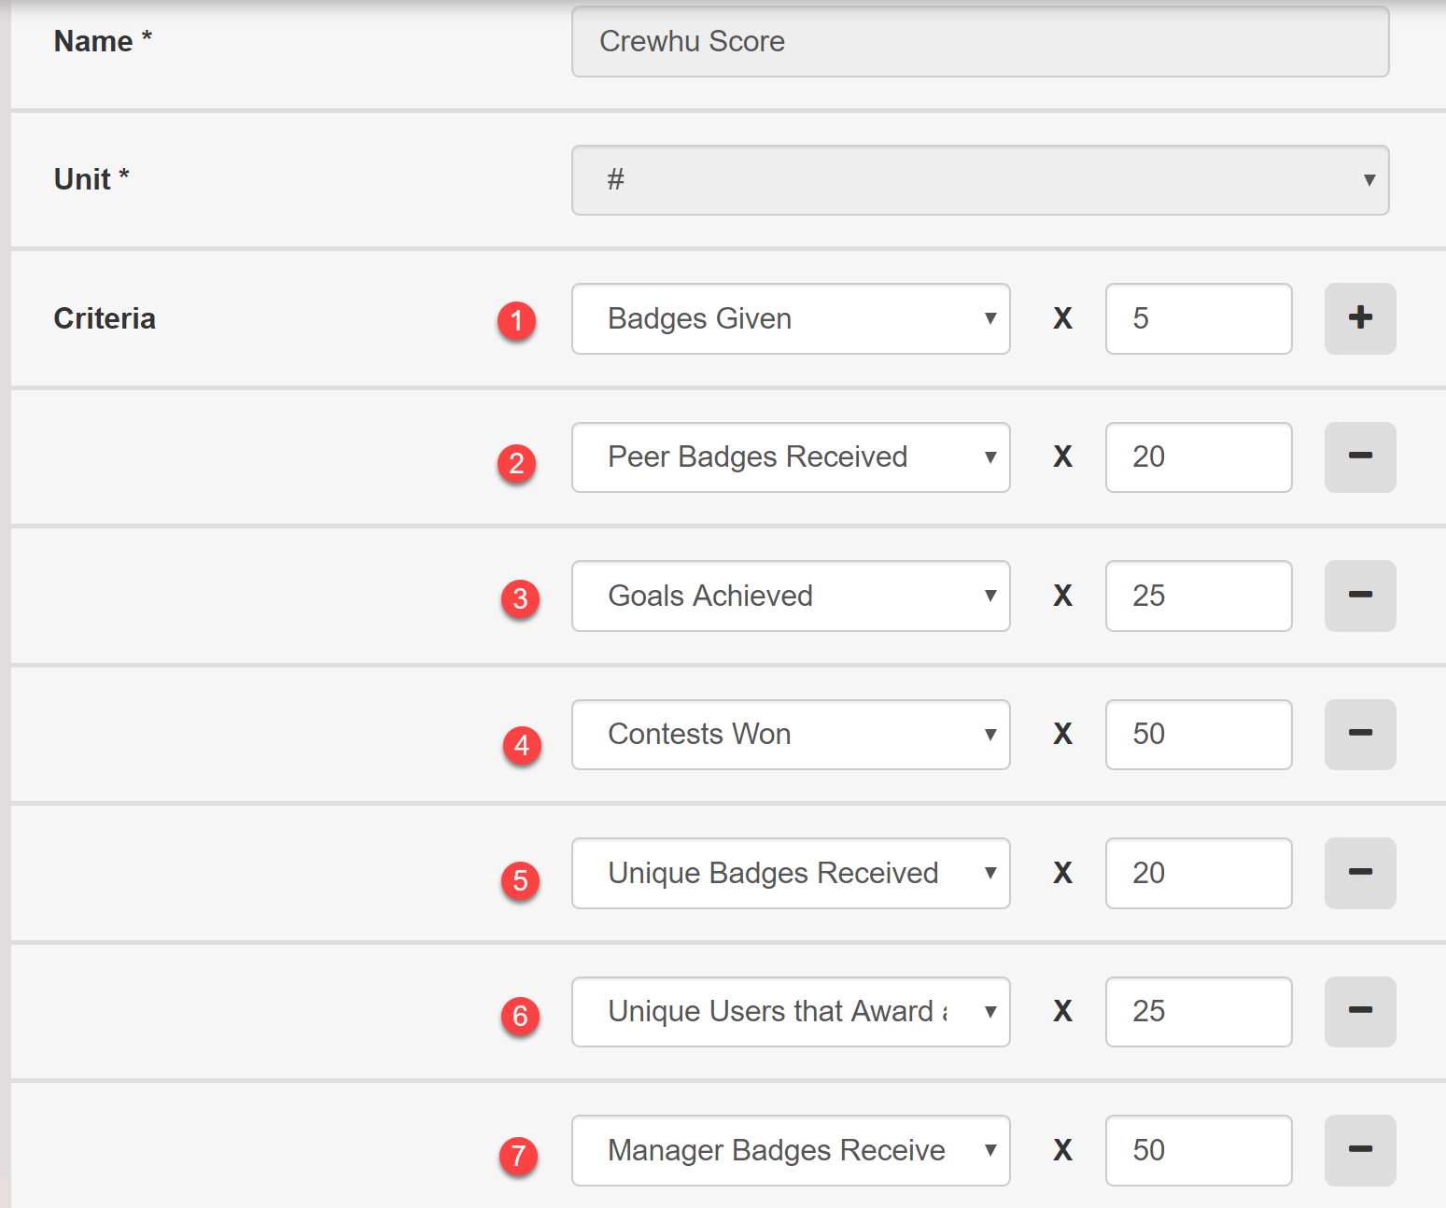Remove the Unique Users that Award criteria row
The height and width of the screenshot is (1208, 1446).
tap(1360, 1011)
